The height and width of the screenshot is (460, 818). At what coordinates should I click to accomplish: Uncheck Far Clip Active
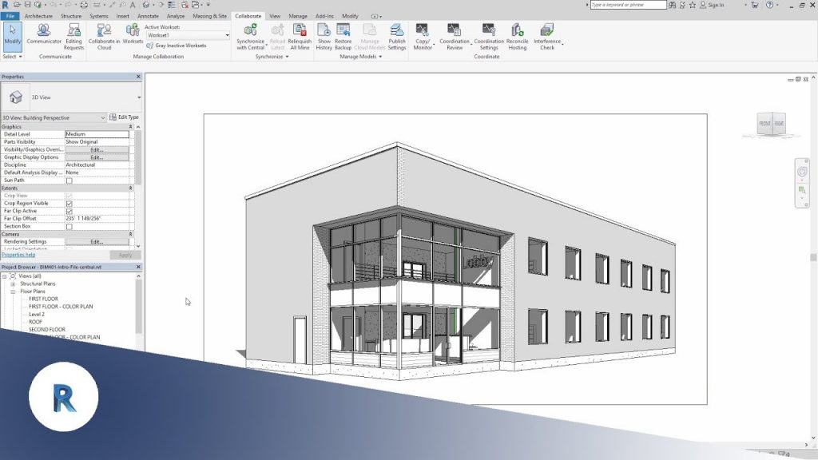[x=69, y=211]
